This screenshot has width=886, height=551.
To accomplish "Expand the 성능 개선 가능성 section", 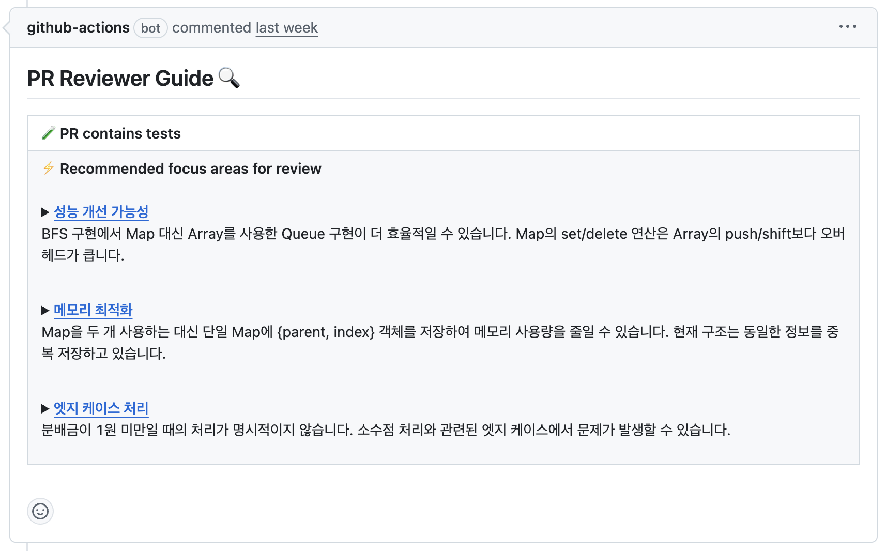I will tap(100, 211).
